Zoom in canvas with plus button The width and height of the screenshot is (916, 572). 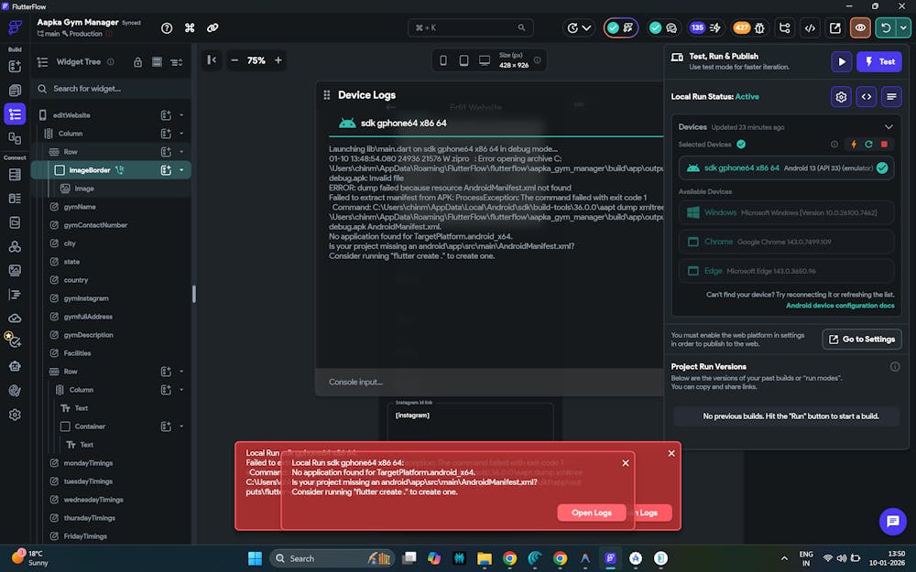278,60
